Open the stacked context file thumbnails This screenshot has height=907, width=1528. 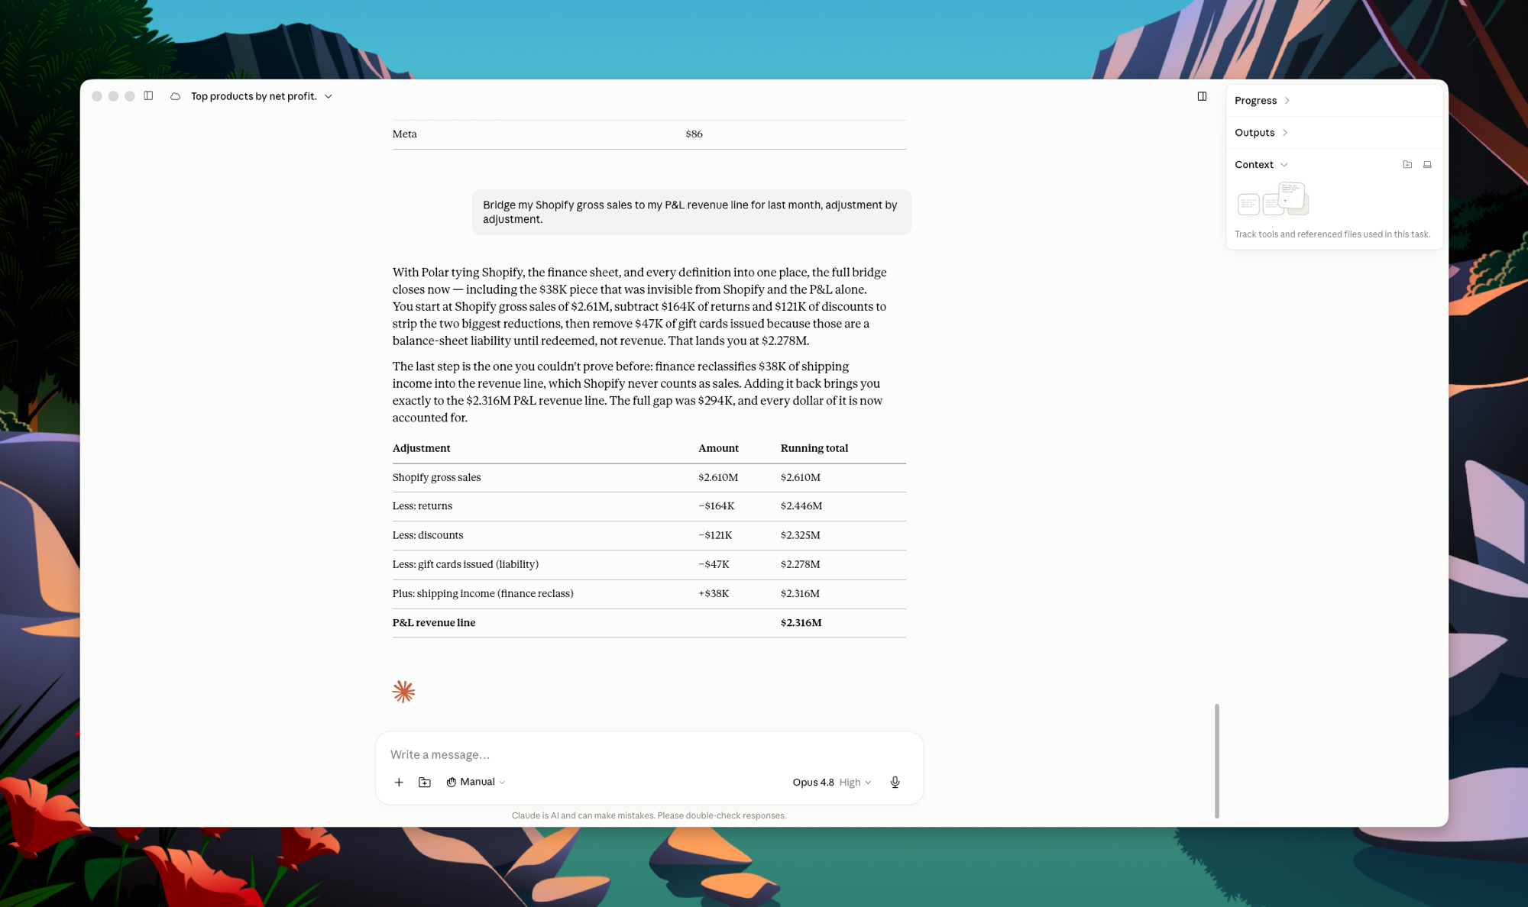click(1273, 199)
